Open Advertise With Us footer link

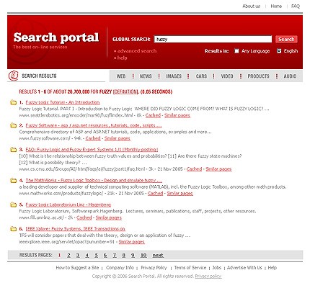click(244, 268)
